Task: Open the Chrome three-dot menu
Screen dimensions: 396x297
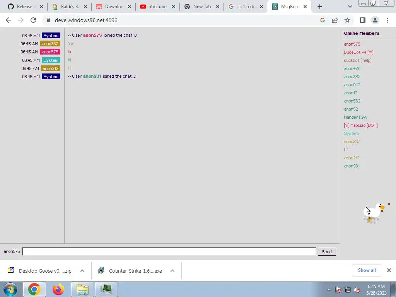Action: point(387,20)
